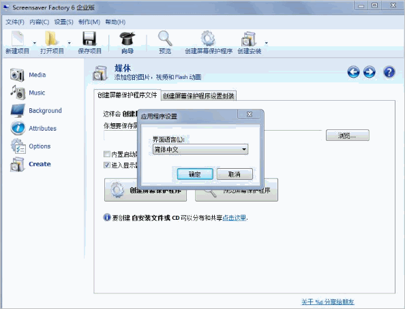Select the Background monitor icon in sidebar
The height and width of the screenshot is (309, 405).
tap(18, 110)
